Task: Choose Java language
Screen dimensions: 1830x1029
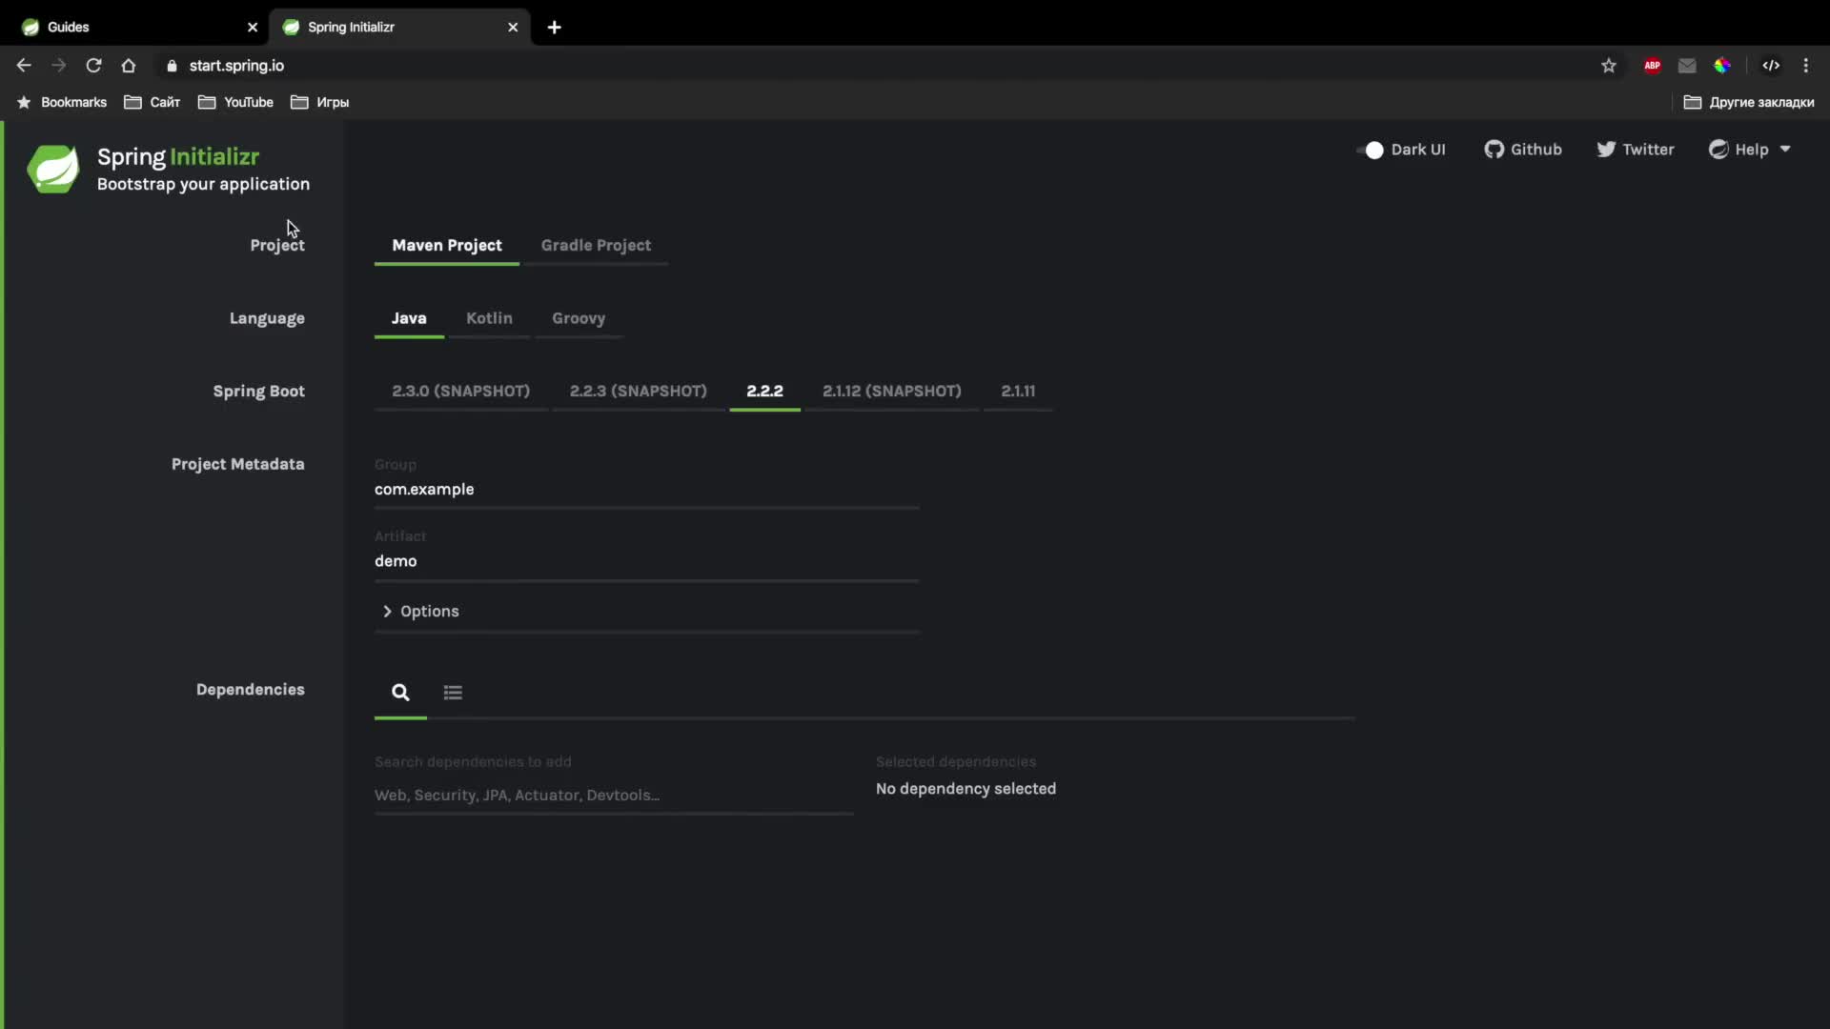Action: [x=409, y=318]
